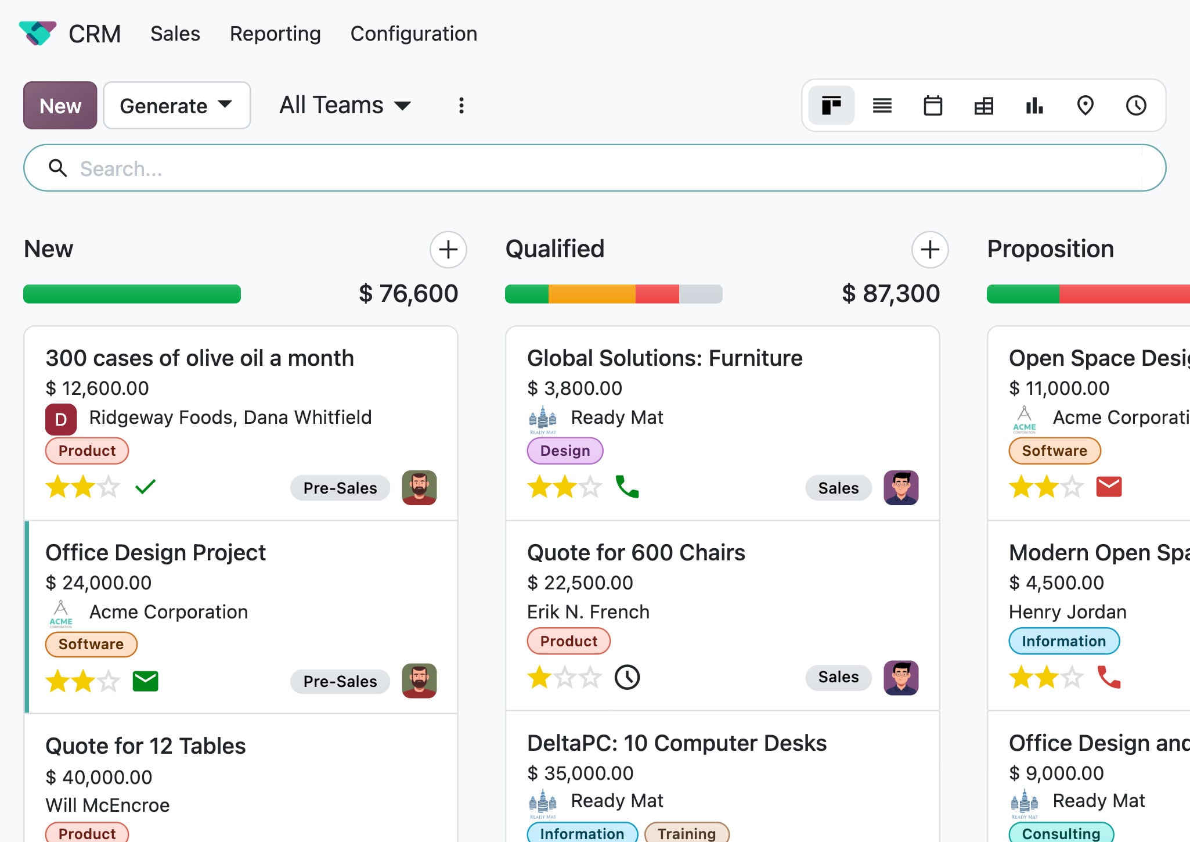Viewport: 1190px width, 842px height.
Task: Click red phone icon on Modern Open Space card
Action: pos(1109,677)
